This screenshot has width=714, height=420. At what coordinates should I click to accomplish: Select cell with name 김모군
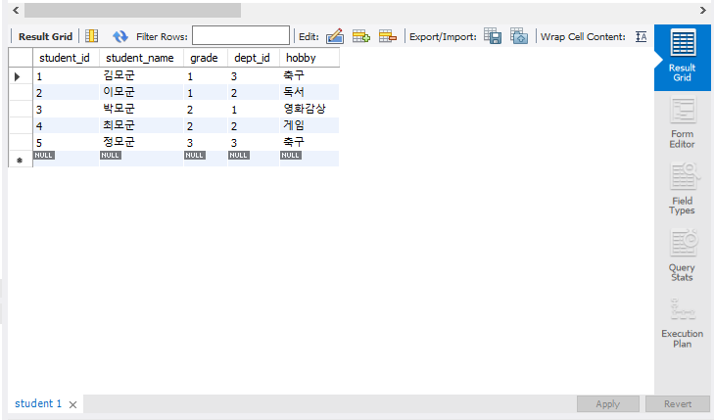tap(141, 75)
